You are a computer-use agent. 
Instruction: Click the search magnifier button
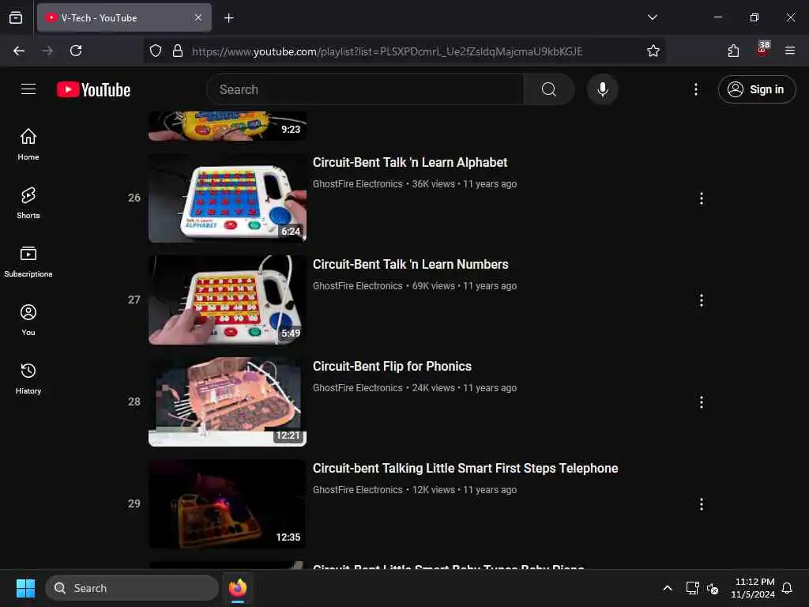[548, 89]
